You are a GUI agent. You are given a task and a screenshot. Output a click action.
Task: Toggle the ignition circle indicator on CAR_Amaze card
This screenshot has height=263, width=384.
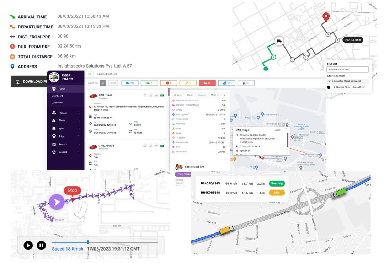coord(145,146)
